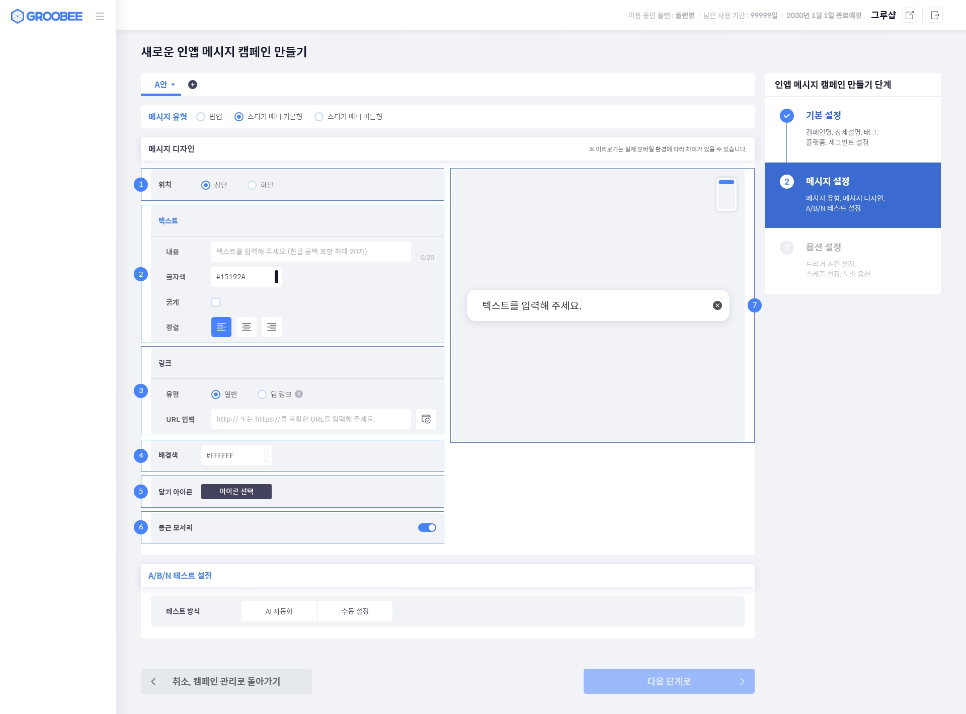Viewport: 966px width, 714px height.
Task: Click the deep link help question icon
Action: click(299, 394)
